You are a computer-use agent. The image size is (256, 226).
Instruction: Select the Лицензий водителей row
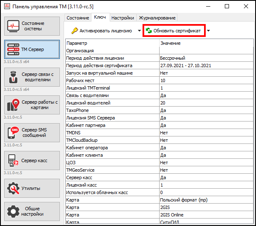pyautogui.click(x=112, y=103)
